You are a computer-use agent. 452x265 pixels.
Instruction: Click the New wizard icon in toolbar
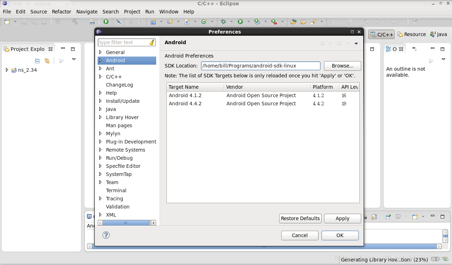(x=7, y=22)
